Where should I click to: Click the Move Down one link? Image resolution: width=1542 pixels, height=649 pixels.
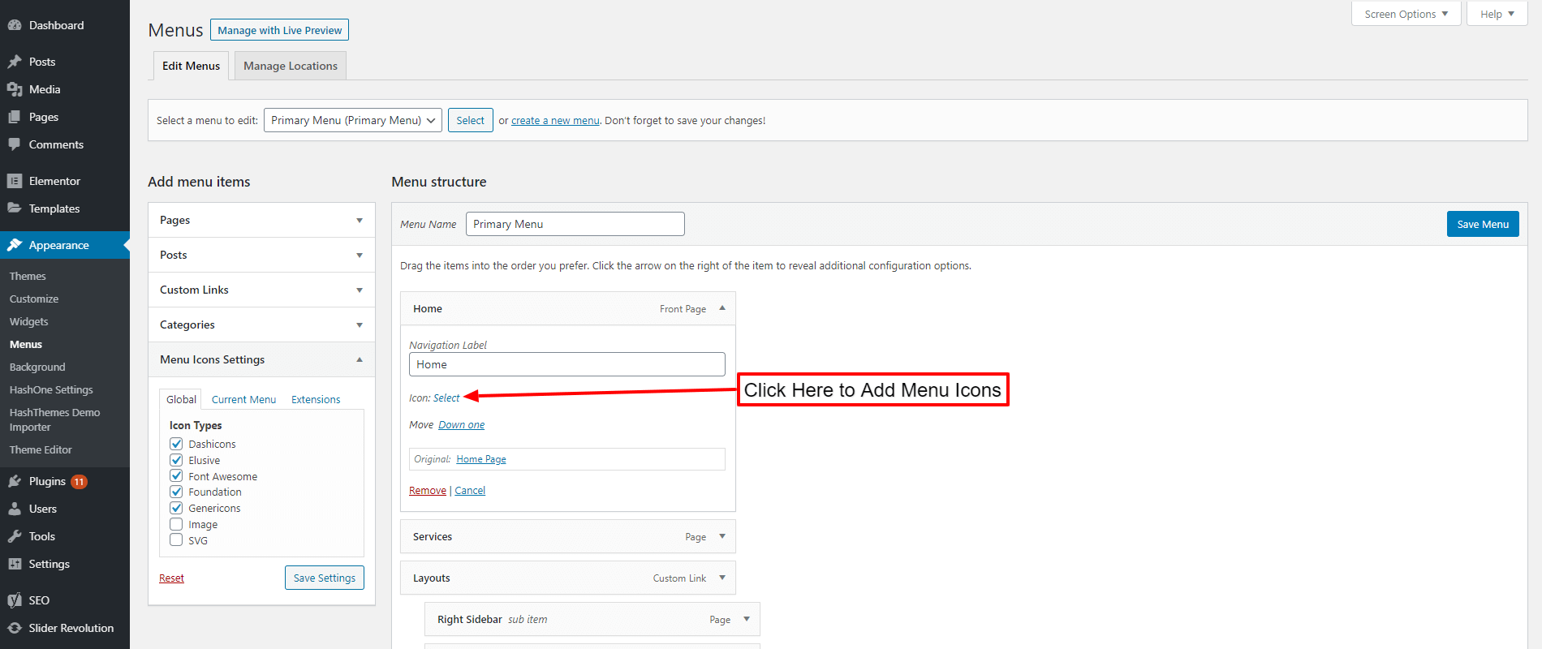(x=461, y=424)
